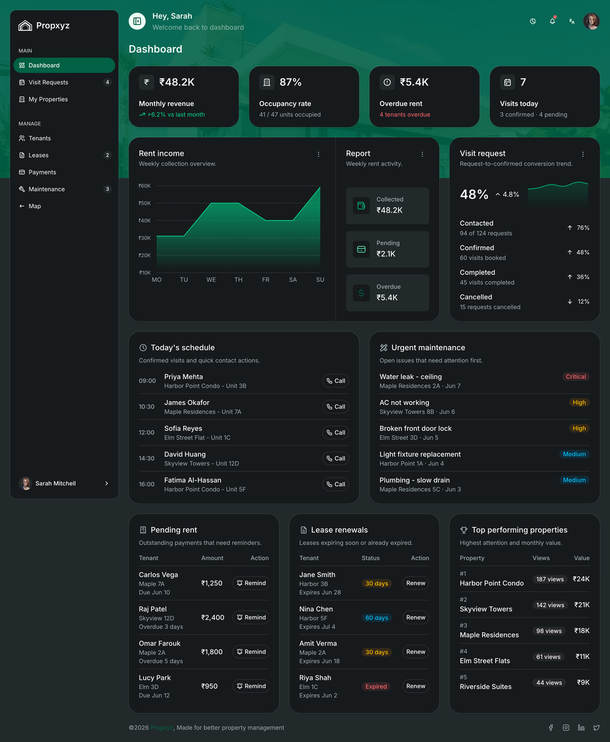
Task: Open Skyview Towers property
Action: tap(486, 609)
